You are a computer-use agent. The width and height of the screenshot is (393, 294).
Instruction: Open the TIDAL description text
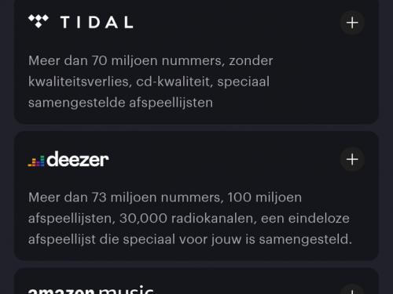pyautogui.click(x=151, y=82)
